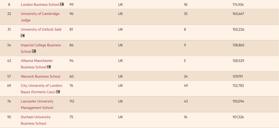
Task: Open the profile icon under University of Oxford: Saïd
Action: click(x=22, y=35)
